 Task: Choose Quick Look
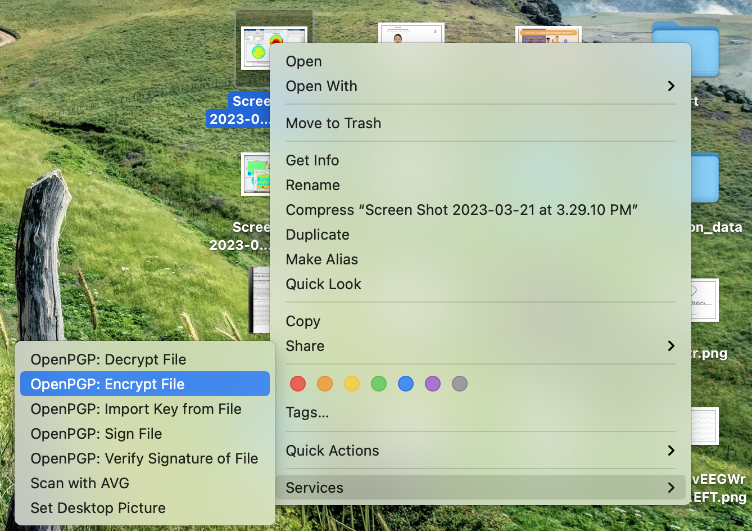[481, 284]
